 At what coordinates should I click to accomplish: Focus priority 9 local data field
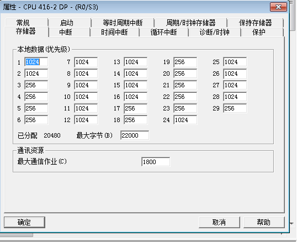point(86,85)
